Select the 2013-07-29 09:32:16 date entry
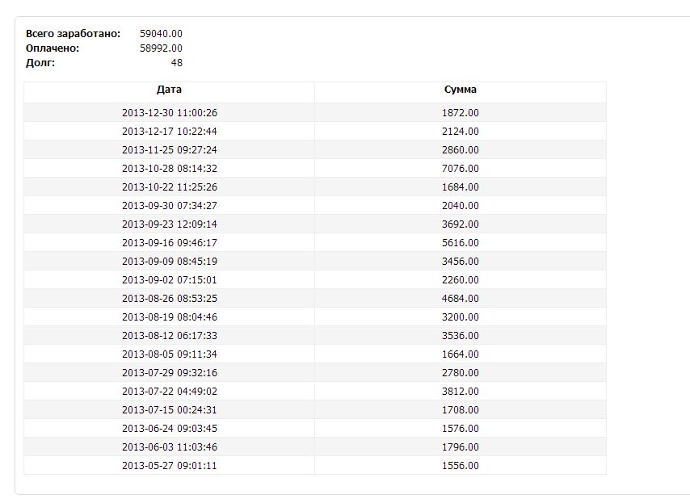The height and width of the screenshot is (499, 690). [x=170, y=373]
